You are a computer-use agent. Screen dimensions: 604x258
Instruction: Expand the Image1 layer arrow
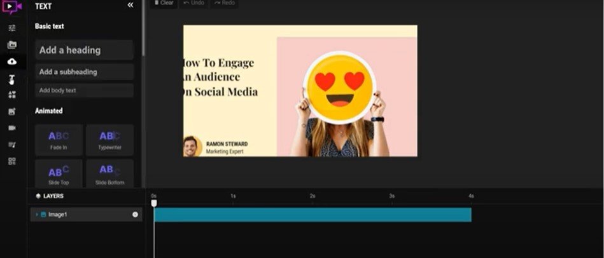click(x=36, y=215)
